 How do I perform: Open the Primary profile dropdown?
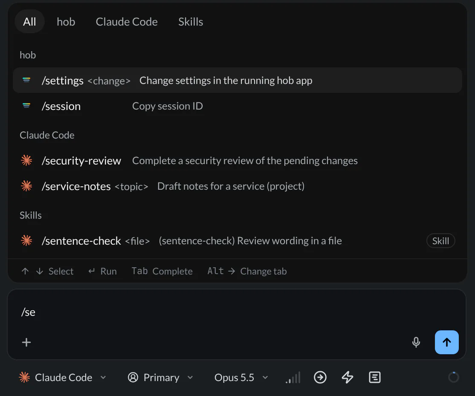160,378
